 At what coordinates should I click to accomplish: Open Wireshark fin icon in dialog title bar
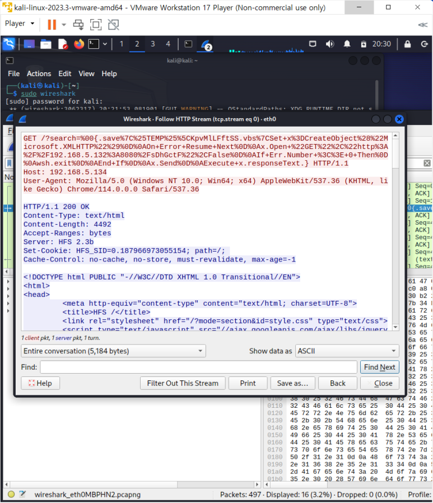pos(22,119)
